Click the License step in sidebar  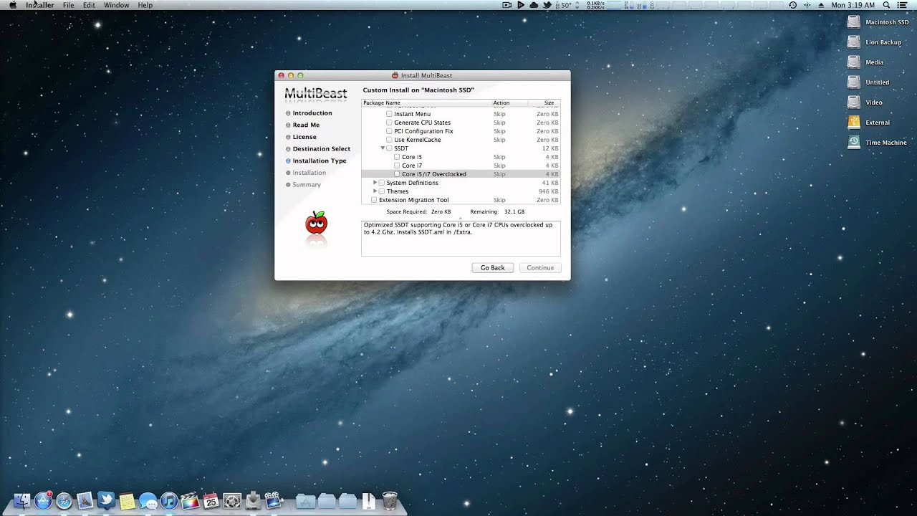click(304, 137)
